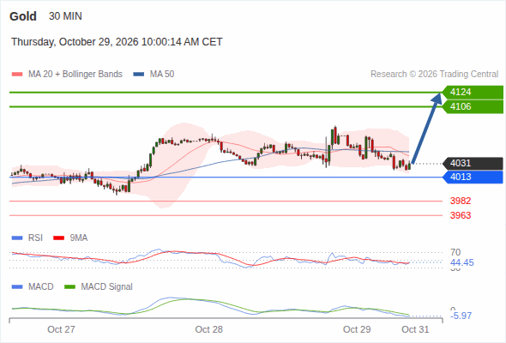Click the Research © 2026 Trading Central credit

434,75
